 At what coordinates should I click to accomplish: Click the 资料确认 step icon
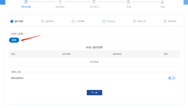point(60,2)
